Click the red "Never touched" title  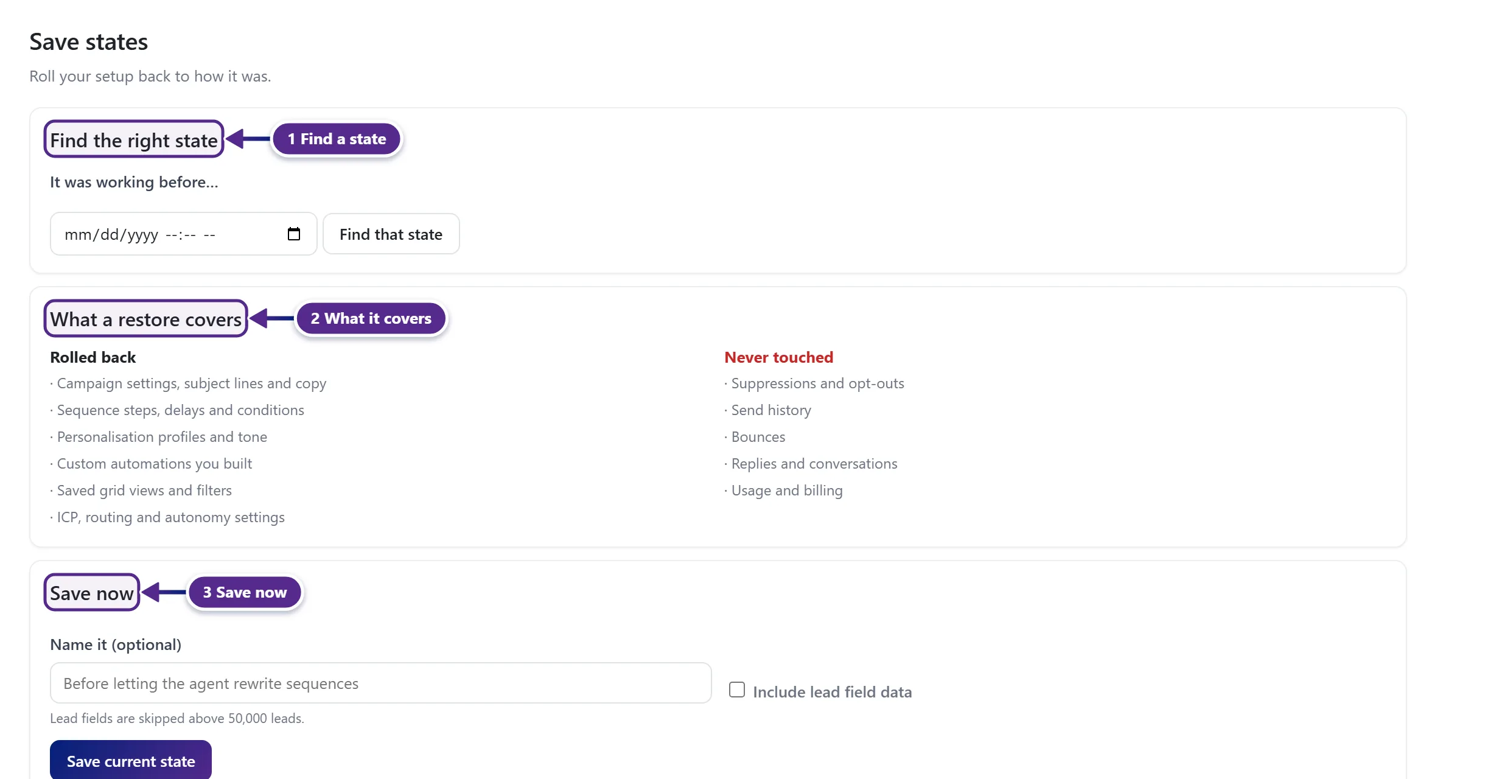click(x=778, y=357)
